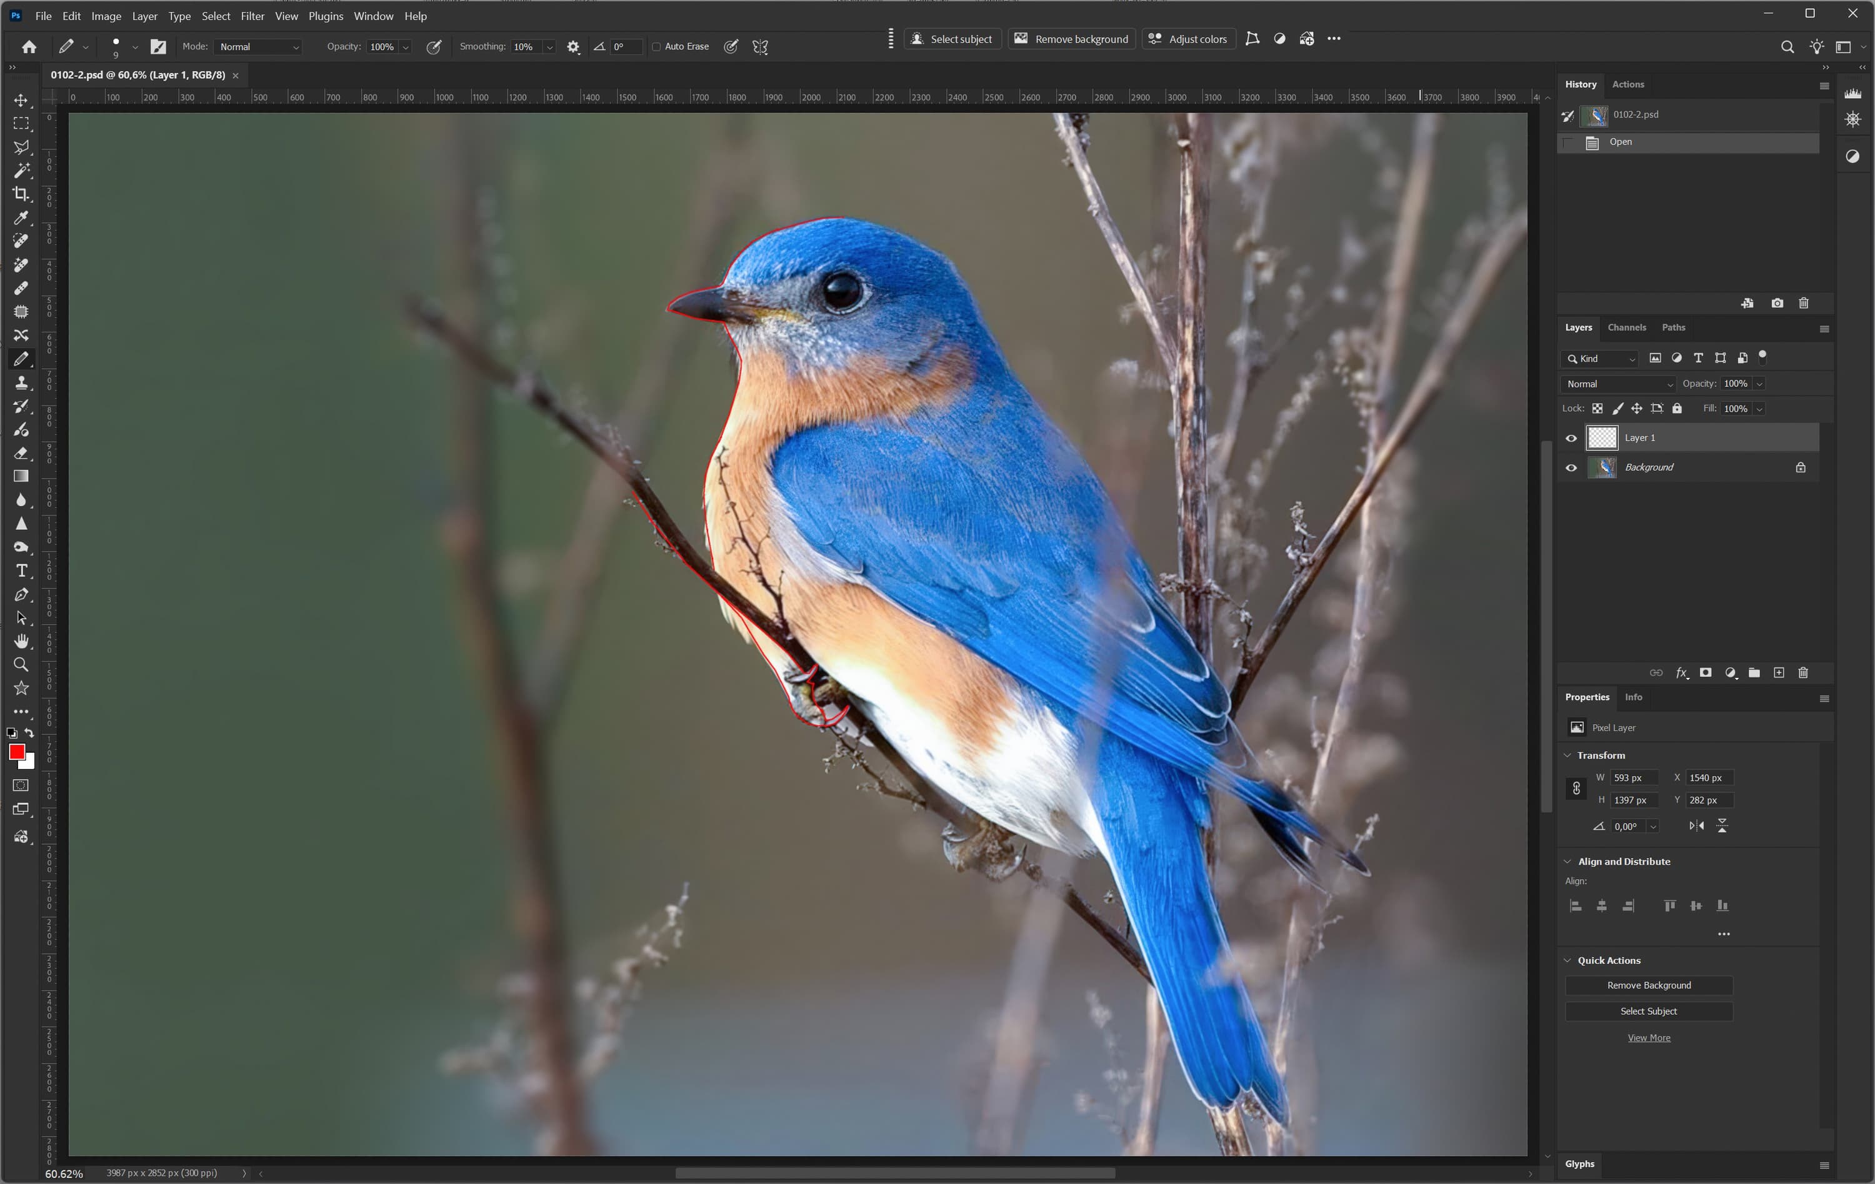The width and height of the screenshot is (1875, 1184).
Task: Click the View More link
Action: click(x=1648, y=1038)
